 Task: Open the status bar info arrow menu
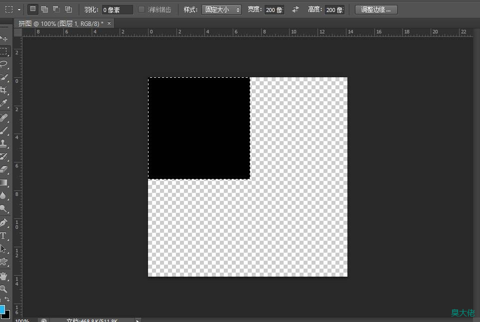138,321
